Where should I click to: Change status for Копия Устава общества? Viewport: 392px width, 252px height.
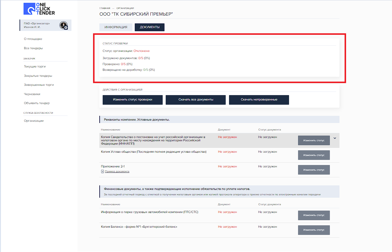[314, 155]
